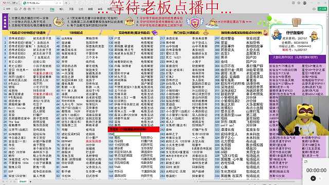Switch to the 数据 ribbon tab
This screenshot has width=329, height=185.
click(90, 9)
